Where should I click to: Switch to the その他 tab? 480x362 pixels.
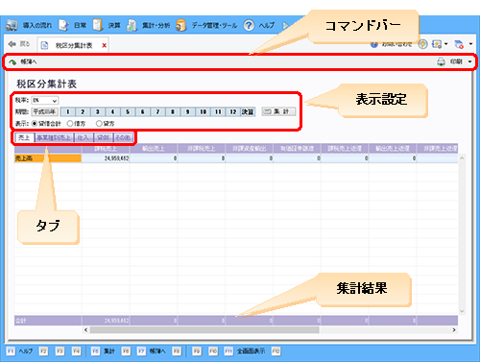(123, 137)
